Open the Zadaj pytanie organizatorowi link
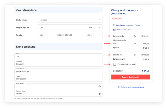 [132, 87]
